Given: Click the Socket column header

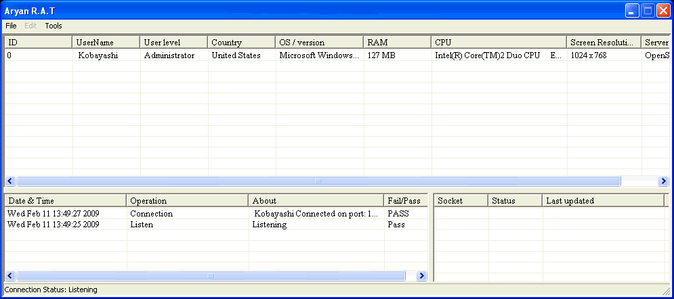Looking at the screenshot, I should click(461, 201).
